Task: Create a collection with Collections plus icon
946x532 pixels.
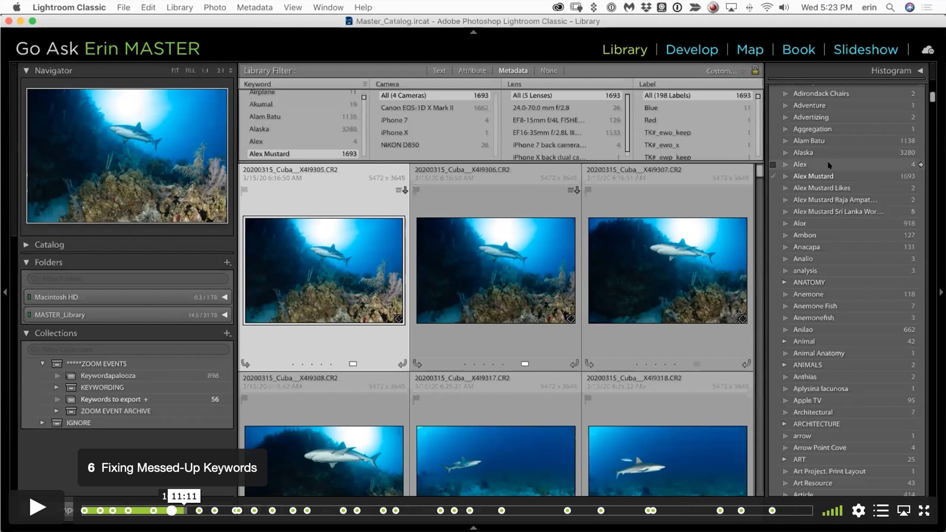Action: (227, 333)
